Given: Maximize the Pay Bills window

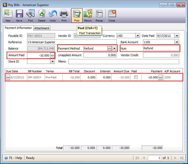Looking at the screenshot, I should pos(172,5).
